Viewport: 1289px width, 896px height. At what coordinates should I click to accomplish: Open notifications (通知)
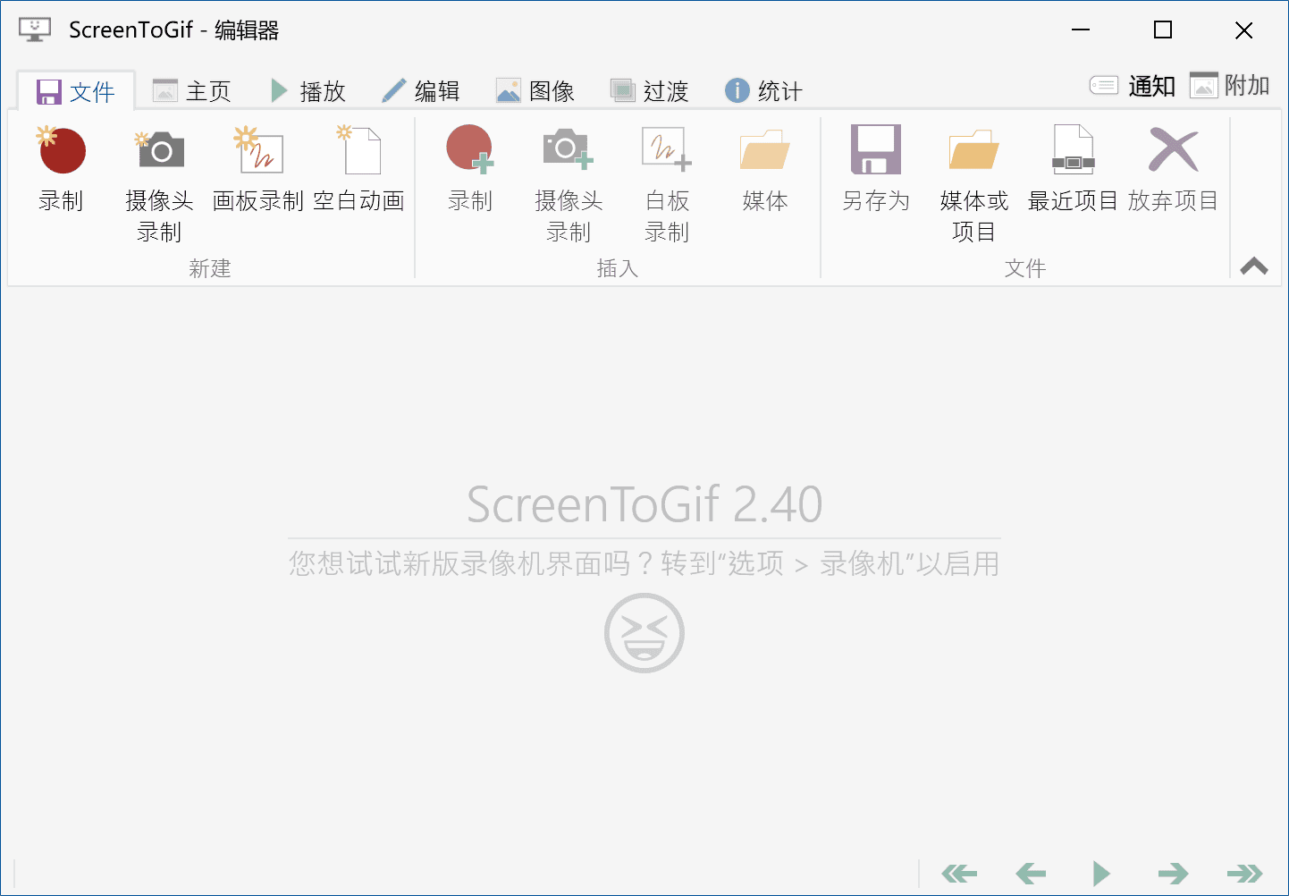tap(1133, 86)
